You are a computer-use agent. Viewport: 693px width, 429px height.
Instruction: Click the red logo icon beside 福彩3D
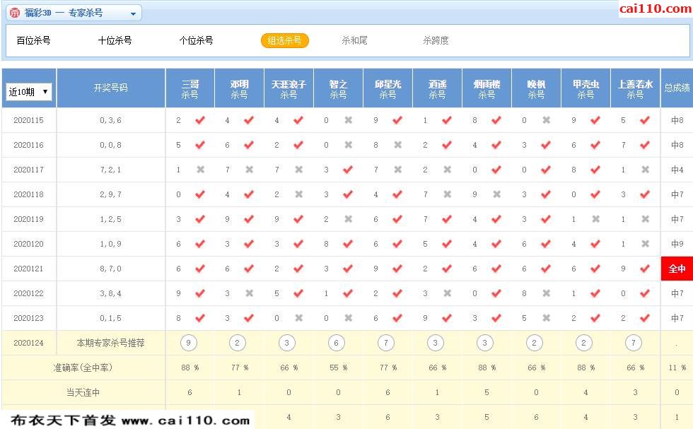coord(15,13)
